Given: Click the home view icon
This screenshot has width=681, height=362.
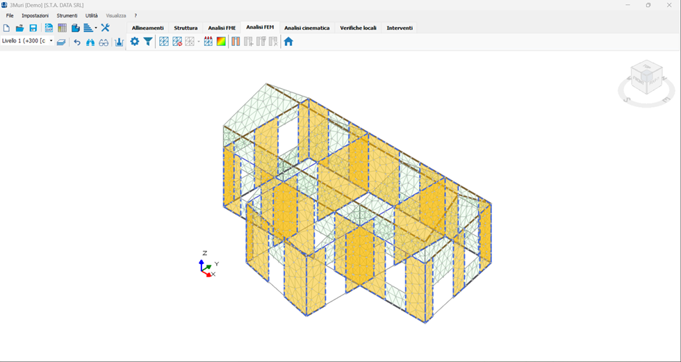Looking at the screenshot, I should (x=288, y=42).
